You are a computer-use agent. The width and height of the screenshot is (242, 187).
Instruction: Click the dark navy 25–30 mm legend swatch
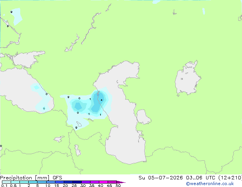77,182
